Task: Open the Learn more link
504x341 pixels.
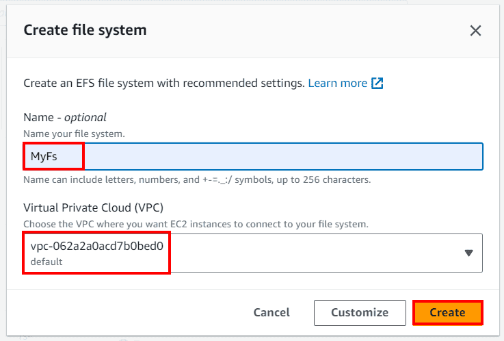Action: click(337, 83)
